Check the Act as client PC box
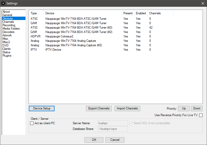 pos(32,123)
